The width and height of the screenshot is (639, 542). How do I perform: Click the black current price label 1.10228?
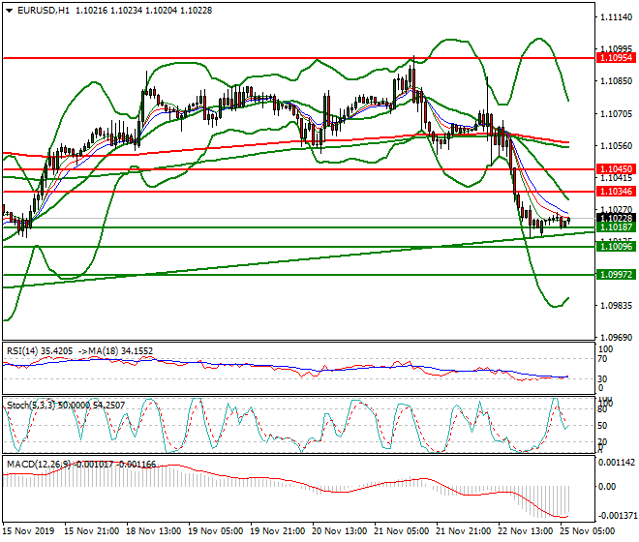[x=616, y=218]
